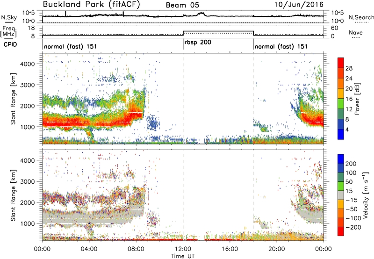
Task: Click the 04:00 time tick label
Action: coord(89,249)
